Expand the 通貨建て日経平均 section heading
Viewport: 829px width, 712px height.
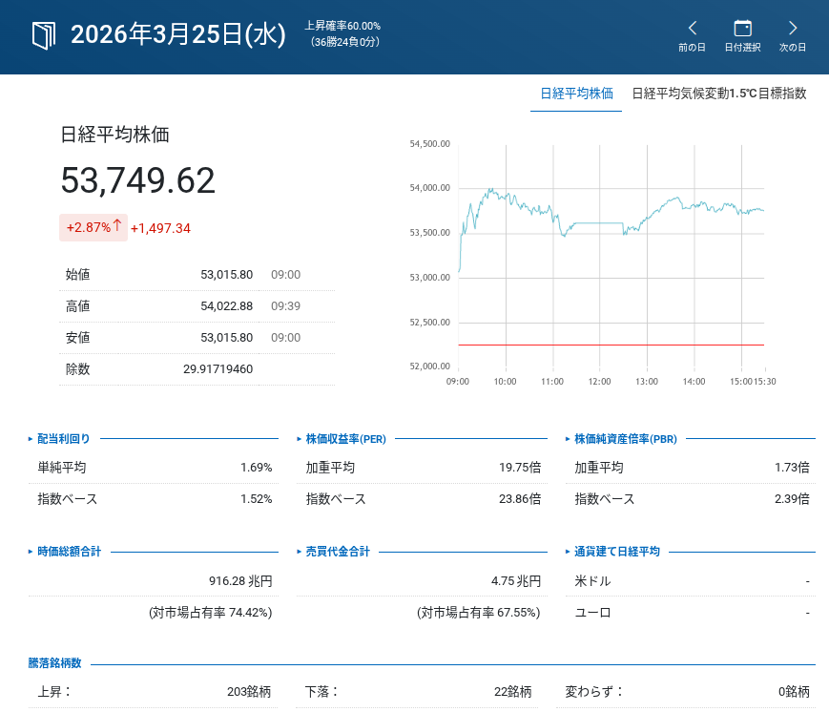pos(616,552)
